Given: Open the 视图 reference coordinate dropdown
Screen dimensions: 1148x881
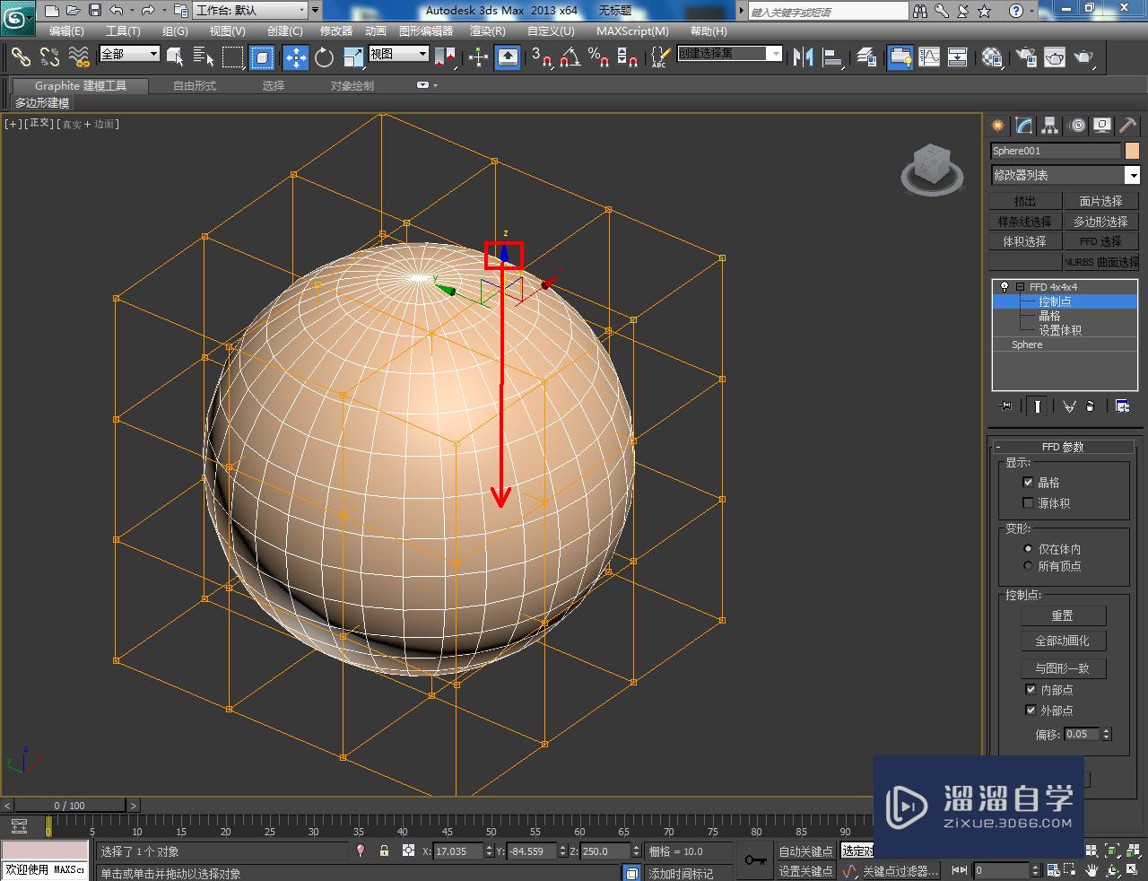Looking at the screenshot, I should 399,54.
